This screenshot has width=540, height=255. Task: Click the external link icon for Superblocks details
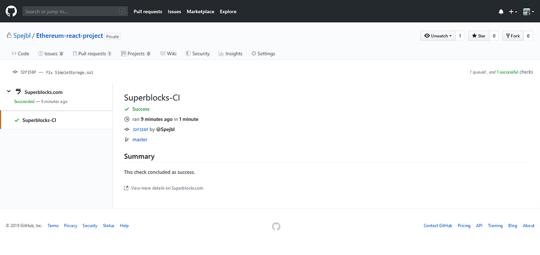[x=126, y=188]
